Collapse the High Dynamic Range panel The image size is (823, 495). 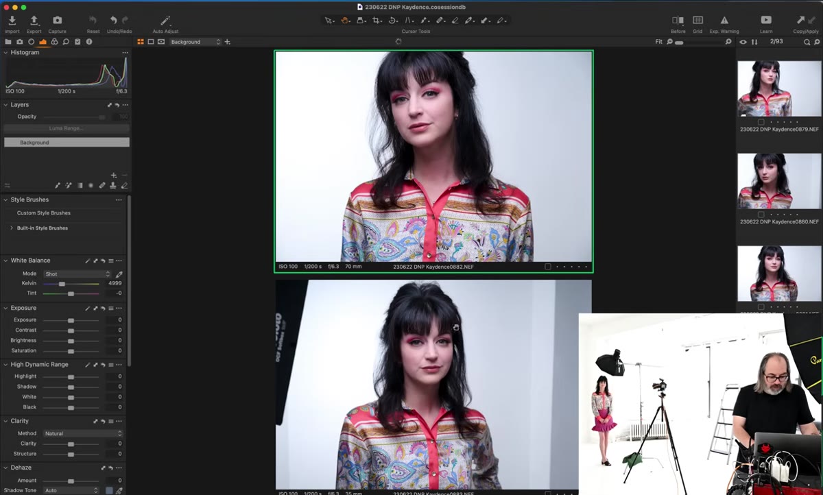click(x=6, y=365)
